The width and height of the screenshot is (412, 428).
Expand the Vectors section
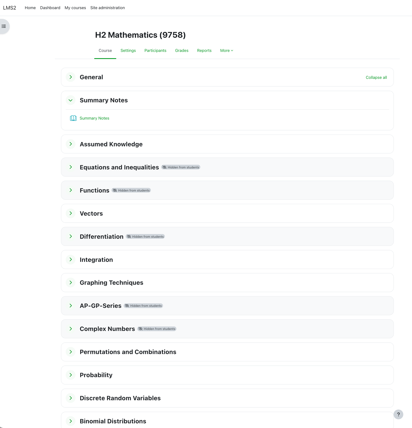[x=71, y=213]
